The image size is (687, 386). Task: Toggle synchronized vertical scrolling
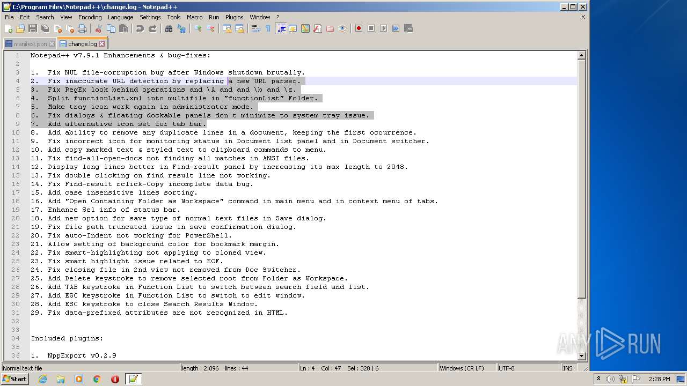[227, 28]
